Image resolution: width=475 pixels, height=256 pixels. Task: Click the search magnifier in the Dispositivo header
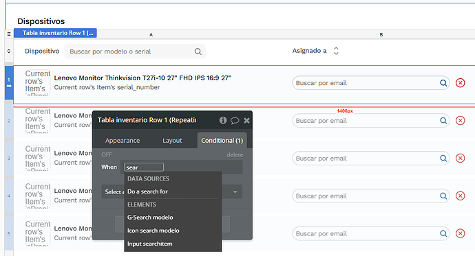coord(198,51)
